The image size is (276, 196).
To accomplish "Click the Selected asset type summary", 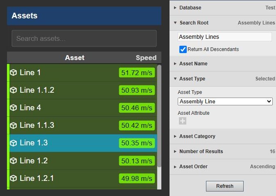I will pyautogui.click(x=265, y=79).
